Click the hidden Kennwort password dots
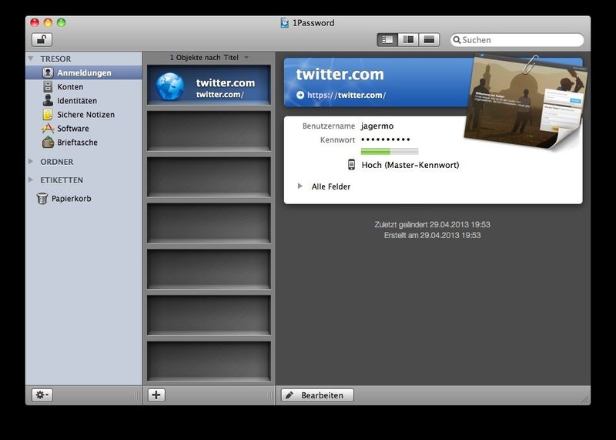Screen dimensions: 616x440 pyautogui.click(x=386, y=139)
